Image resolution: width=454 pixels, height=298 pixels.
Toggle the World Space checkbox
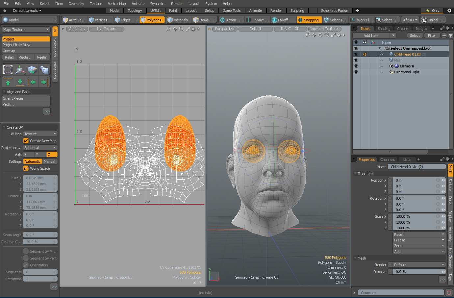point(26,168)
